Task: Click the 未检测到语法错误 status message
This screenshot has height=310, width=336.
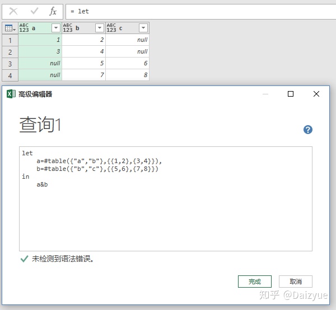Action: [63, 259]
